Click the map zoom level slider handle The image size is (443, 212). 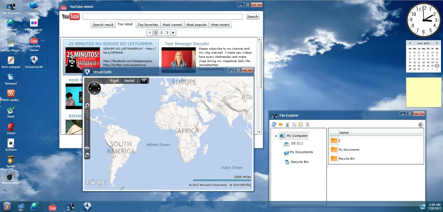[87, 148]
